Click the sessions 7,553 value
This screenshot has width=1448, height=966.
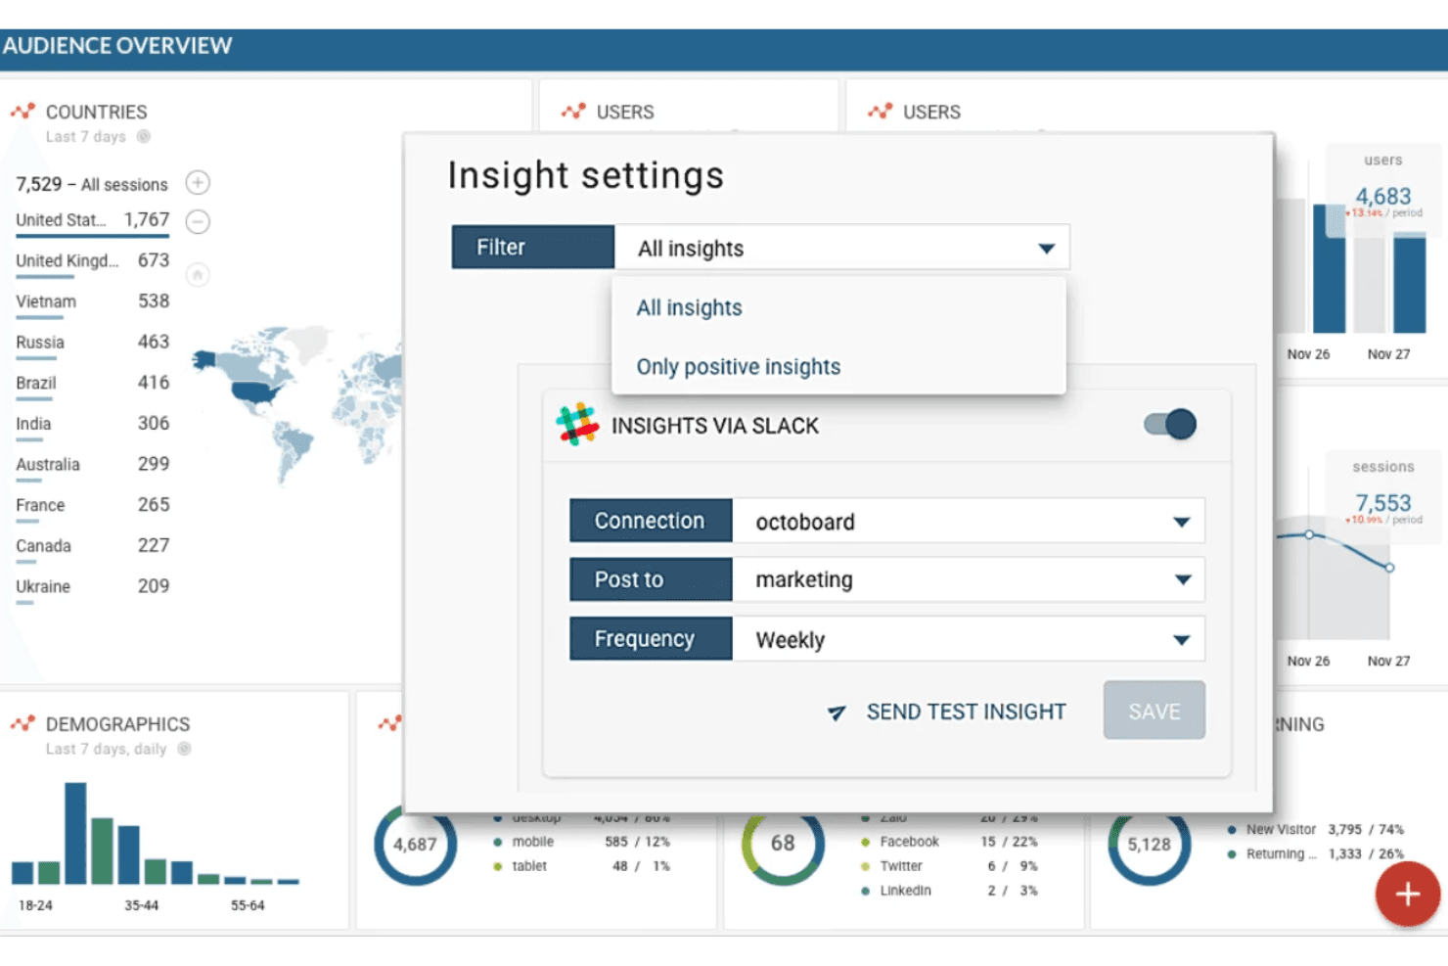[x=1382, y=503]
